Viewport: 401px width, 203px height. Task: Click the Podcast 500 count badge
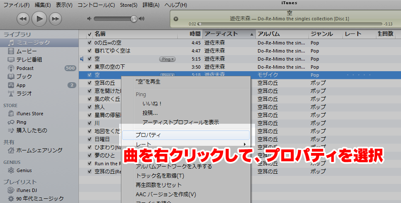pyautogui.click(x=70, y=68)
